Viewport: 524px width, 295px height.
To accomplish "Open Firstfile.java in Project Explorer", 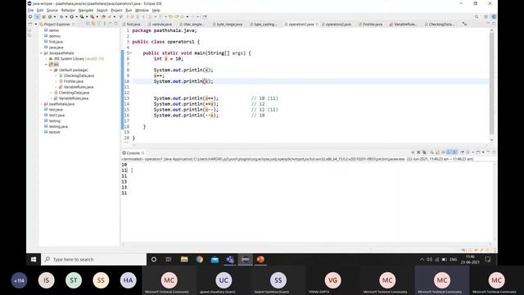I will pos(73,81).
